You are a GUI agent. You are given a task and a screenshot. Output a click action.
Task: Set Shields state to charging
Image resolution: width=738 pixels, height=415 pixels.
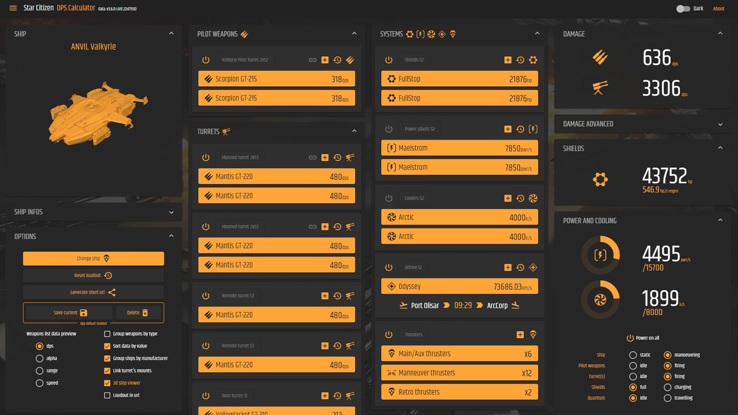(668, 387)
